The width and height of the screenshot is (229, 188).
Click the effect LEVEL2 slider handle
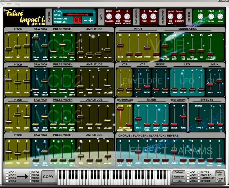[x=174, y=152]
